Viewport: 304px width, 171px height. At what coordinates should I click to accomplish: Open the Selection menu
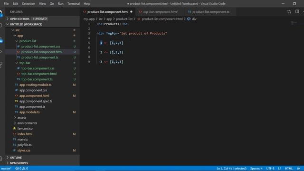click(x=28, y=4)
